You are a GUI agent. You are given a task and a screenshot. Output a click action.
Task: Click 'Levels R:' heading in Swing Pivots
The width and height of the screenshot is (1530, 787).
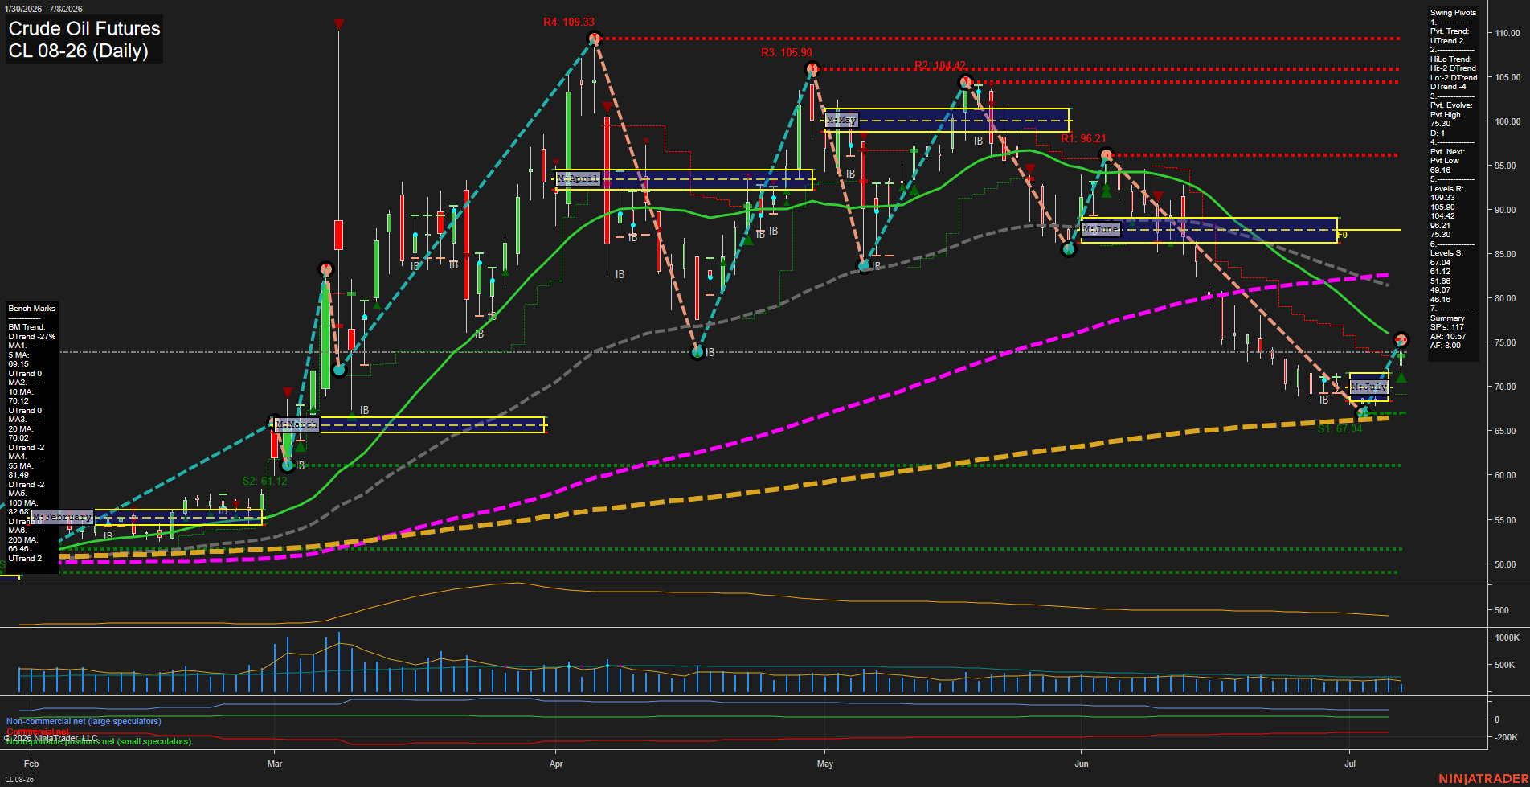(1446, 189)
